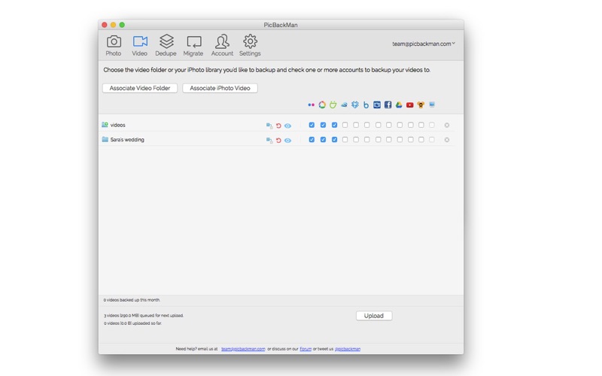
Task: Click the Associate Video Folder button
Action: coord(140,88)
